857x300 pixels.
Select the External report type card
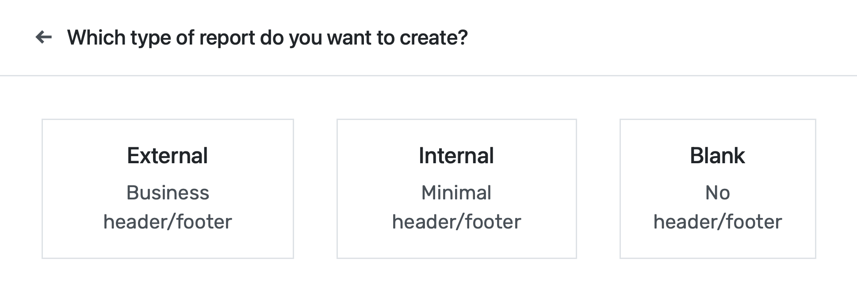[x=168, y=188]
